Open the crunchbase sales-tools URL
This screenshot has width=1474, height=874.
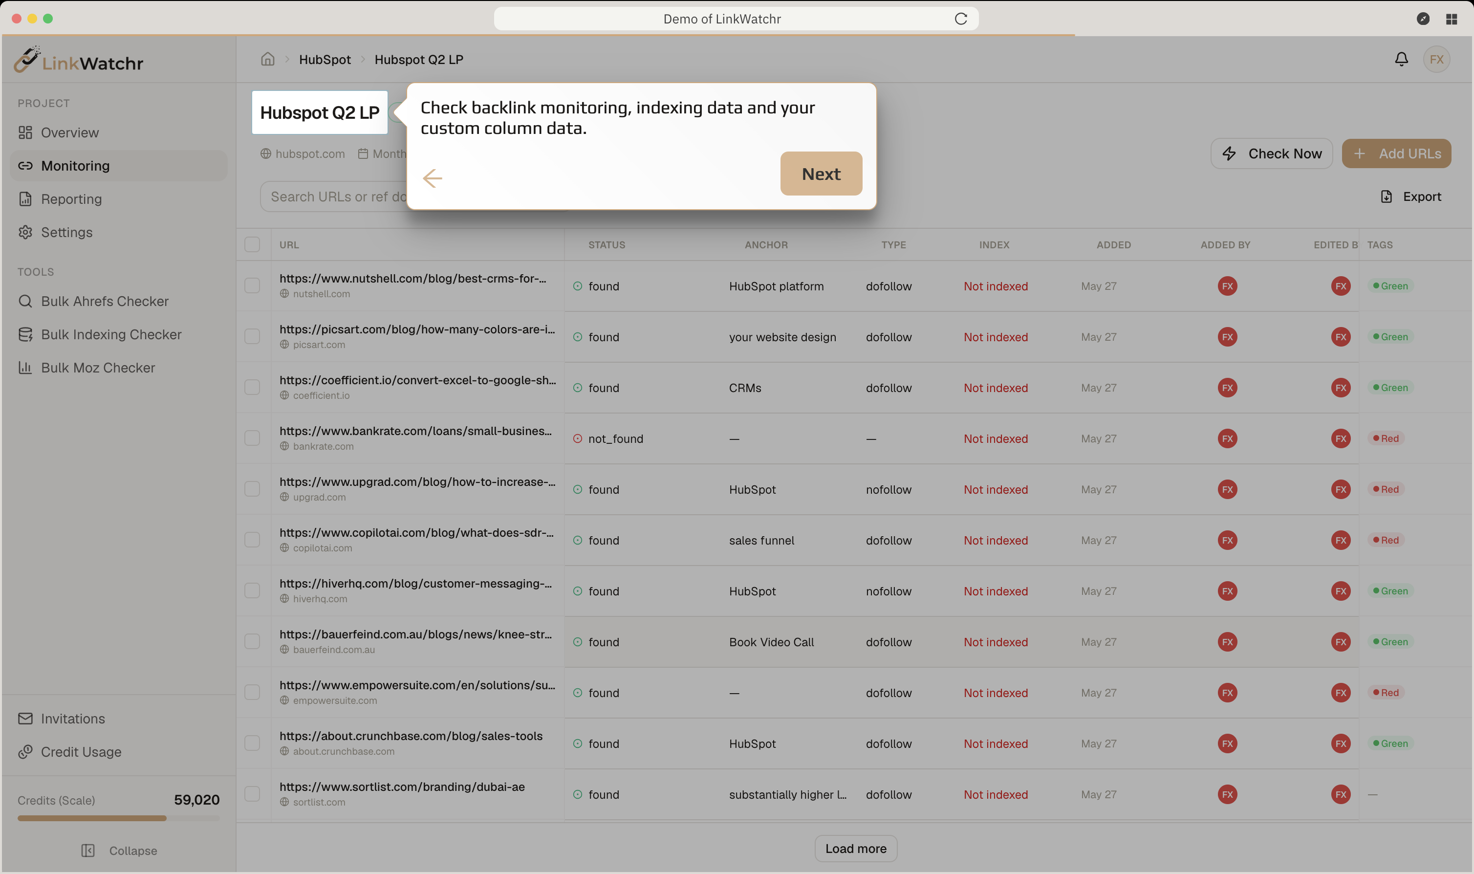[x=411, y=736]
